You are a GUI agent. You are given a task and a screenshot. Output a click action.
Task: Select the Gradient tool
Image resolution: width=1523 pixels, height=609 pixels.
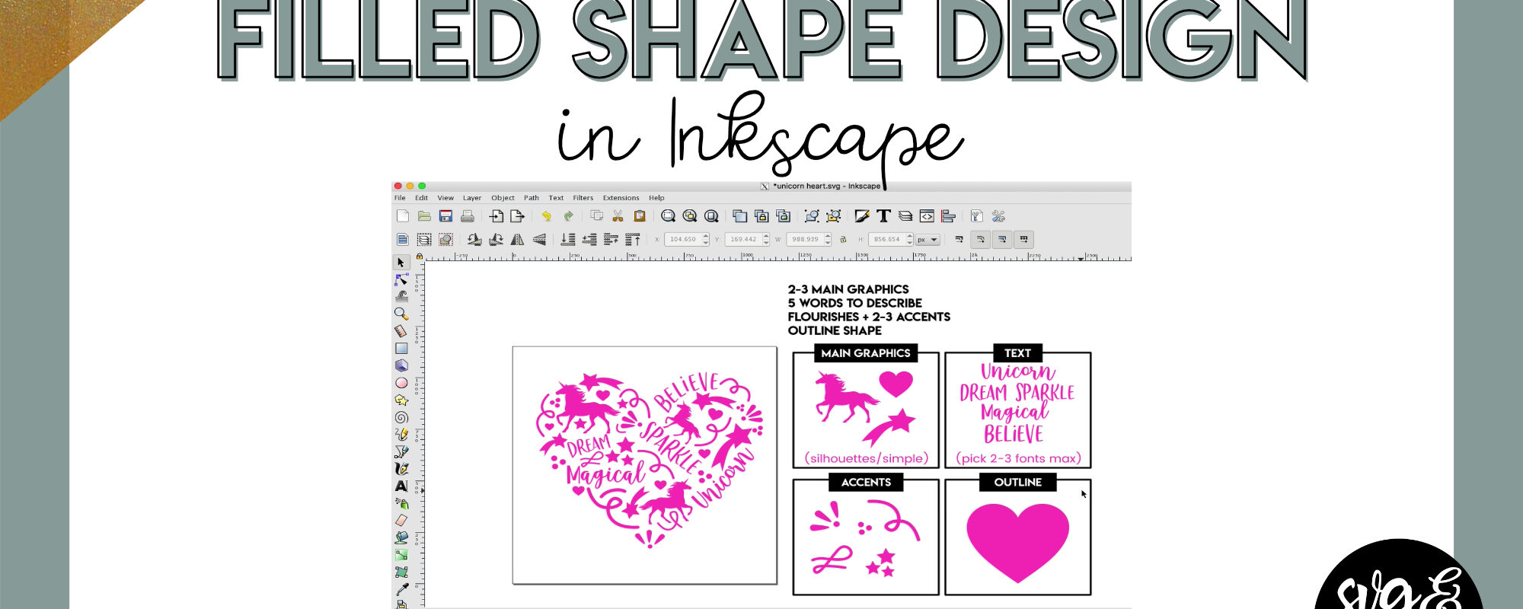(401, 555)
